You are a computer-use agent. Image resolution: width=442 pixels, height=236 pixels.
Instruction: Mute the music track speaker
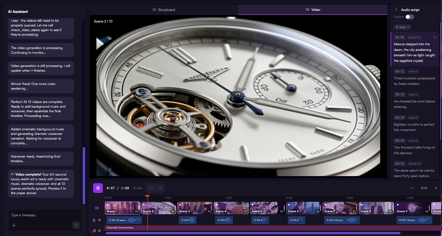(x=99, y=230)
